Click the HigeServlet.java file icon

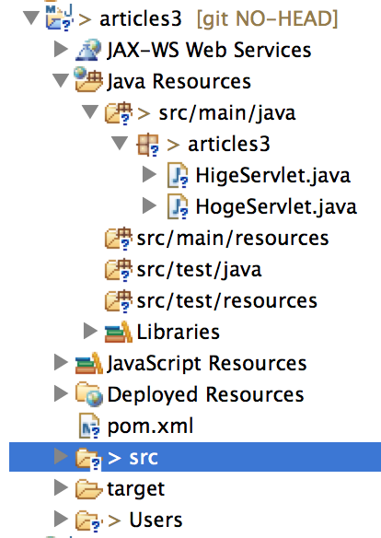(178, 175)
